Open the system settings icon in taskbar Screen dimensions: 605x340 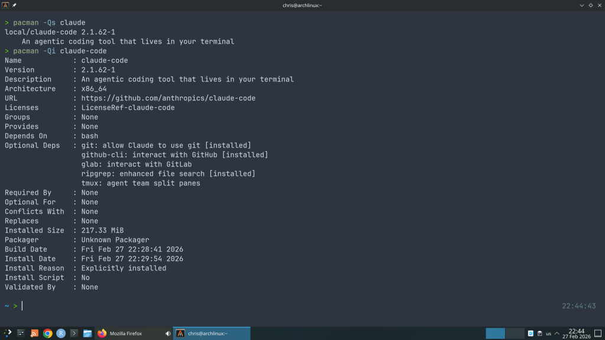21,334
